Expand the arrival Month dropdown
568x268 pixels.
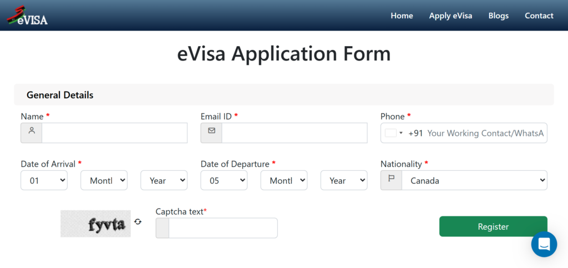point(104,180)
